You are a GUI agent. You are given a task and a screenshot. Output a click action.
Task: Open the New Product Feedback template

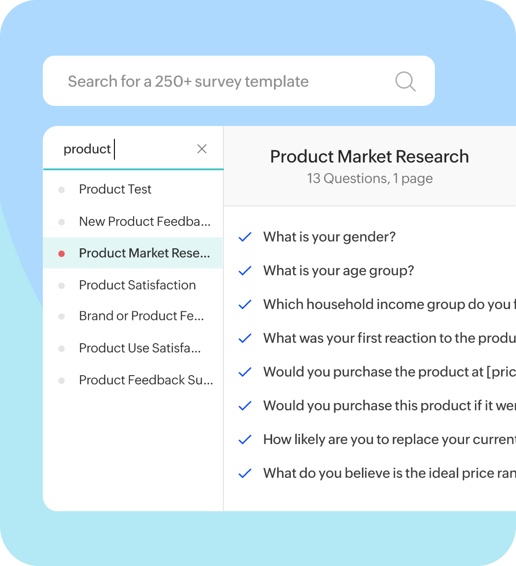[144, 222]
